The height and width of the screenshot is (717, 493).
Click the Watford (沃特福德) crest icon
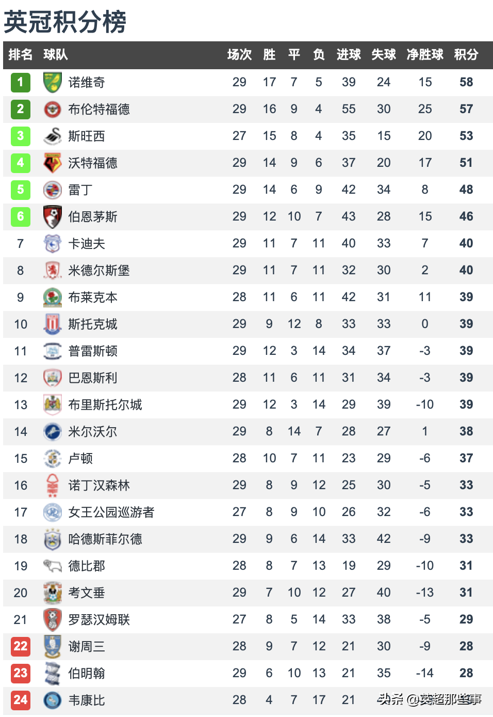[x=52, y=163]
